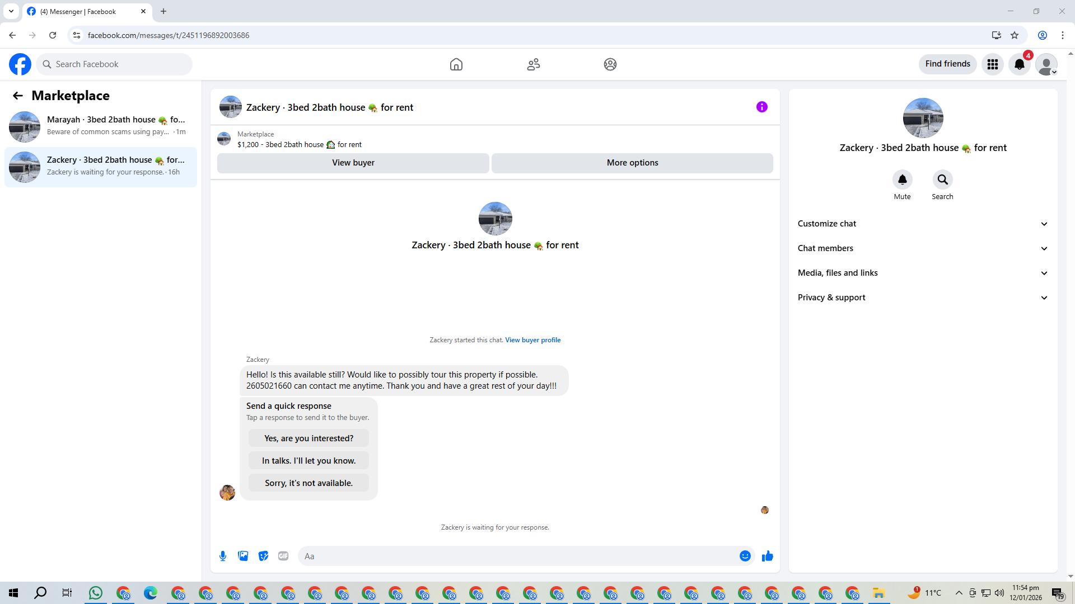Open the Marayah conversation in list
The image size is (1075, 604).
[x=101, y=126]
